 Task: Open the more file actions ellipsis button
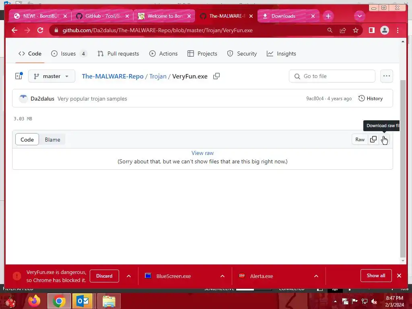387,76
